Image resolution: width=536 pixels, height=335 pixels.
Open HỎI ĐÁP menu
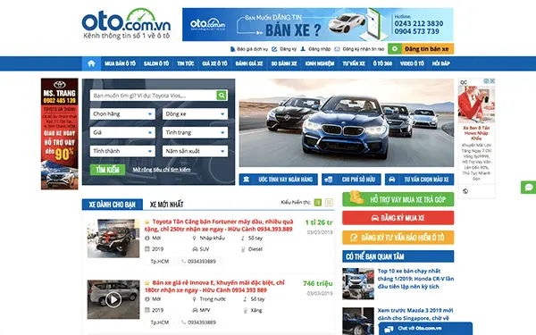[x=440, y=63]
